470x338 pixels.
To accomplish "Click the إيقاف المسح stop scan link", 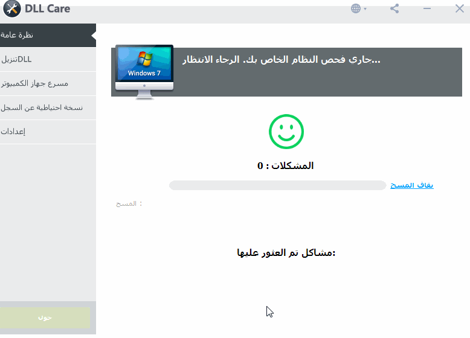I will 411,185.
